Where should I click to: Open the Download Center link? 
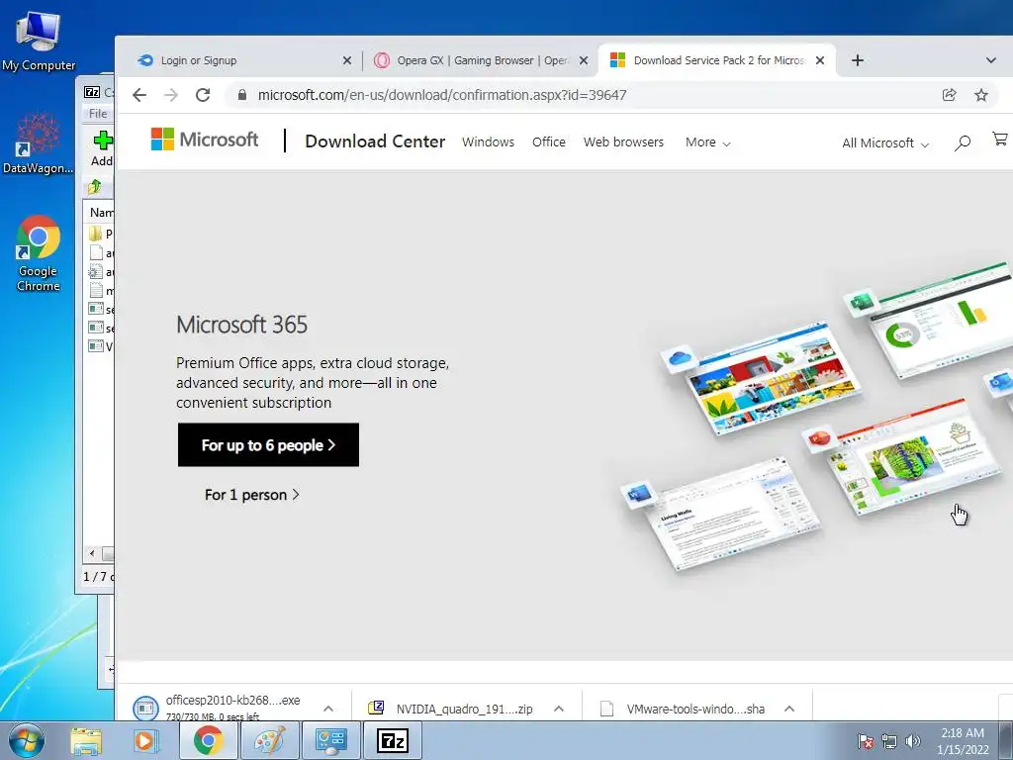pos(375,142)
